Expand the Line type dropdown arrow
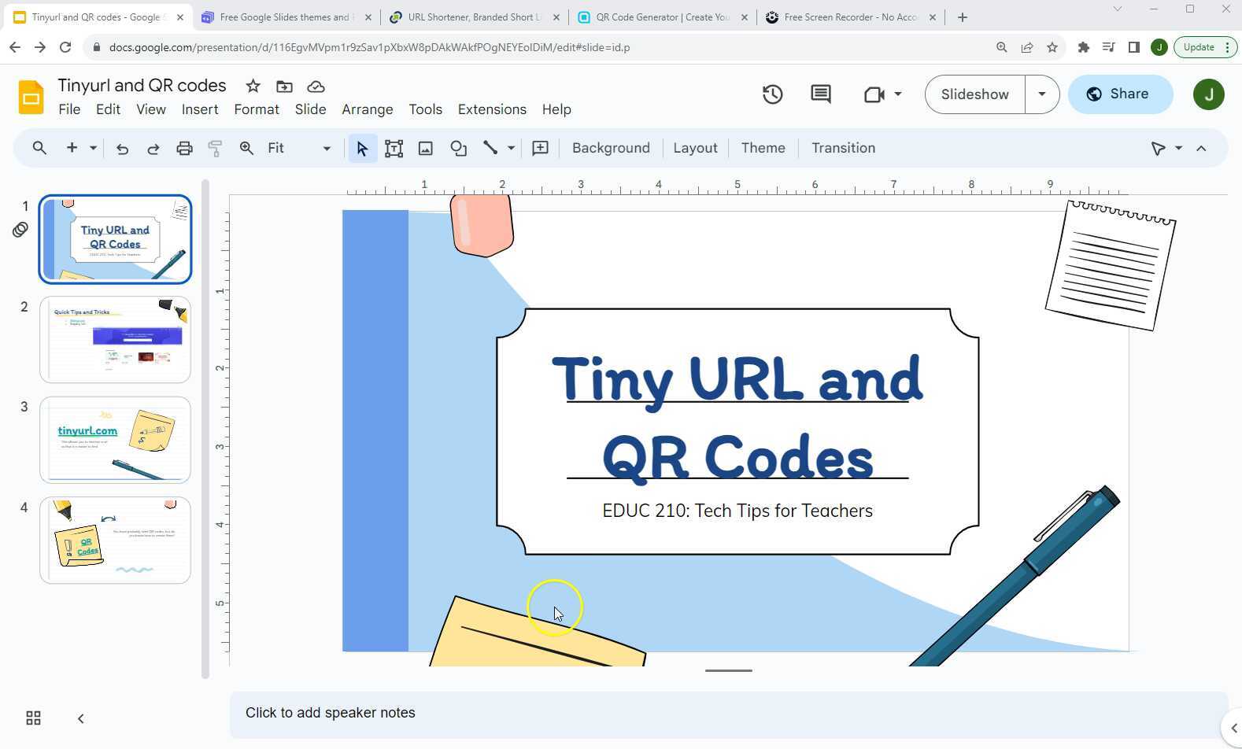This screenshot has width=1242, height=749. (x=511, y=148)
